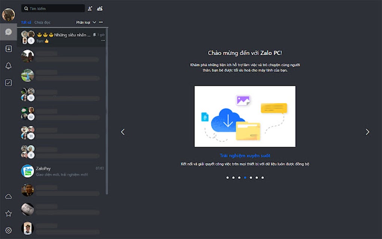Open the Phân loại dropdown chevron
Image resolution: width=382 pixels, height=239 pixels.
click(94, 22)
